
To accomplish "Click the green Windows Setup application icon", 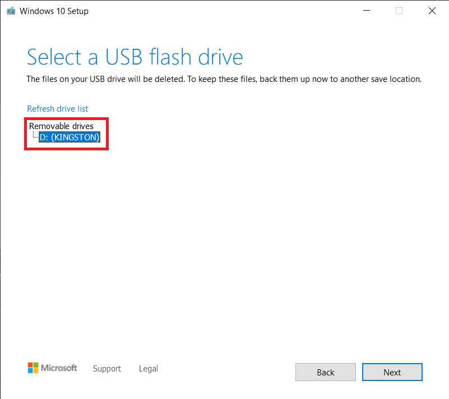I will click(11, 11).
